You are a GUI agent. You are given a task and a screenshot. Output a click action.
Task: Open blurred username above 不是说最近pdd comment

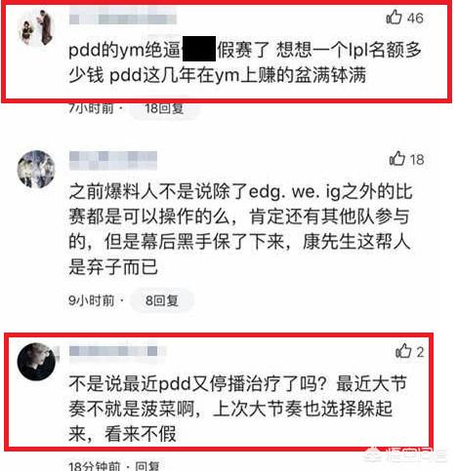point(113,351)
